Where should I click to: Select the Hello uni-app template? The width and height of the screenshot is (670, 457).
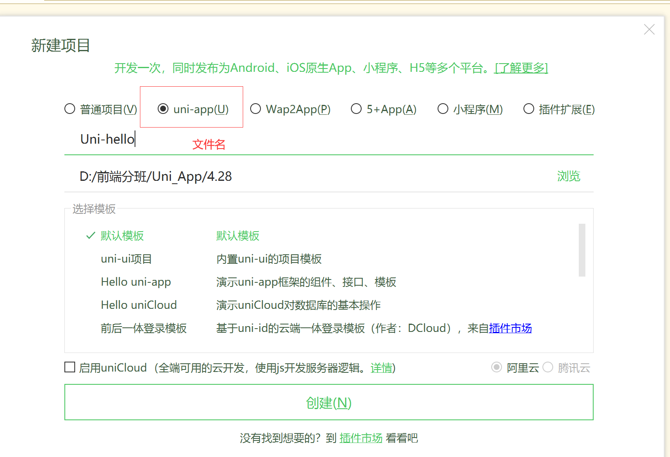pos(135,282)
